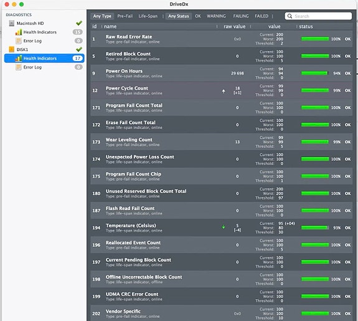The height and width of the screenshot is (321, 358).
Task: Click the Temperature green down-arrow icon
Action: pyautogui.click(x=224, y=227)
